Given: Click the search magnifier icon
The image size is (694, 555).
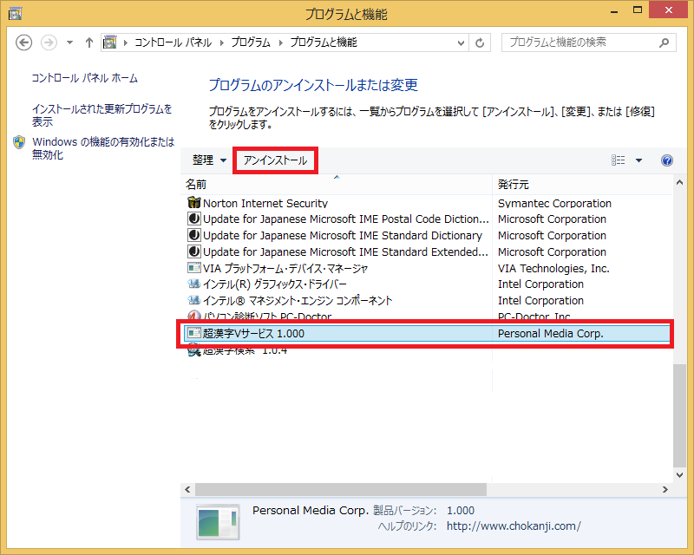Looking at the screenshot, I should point(664,42).
